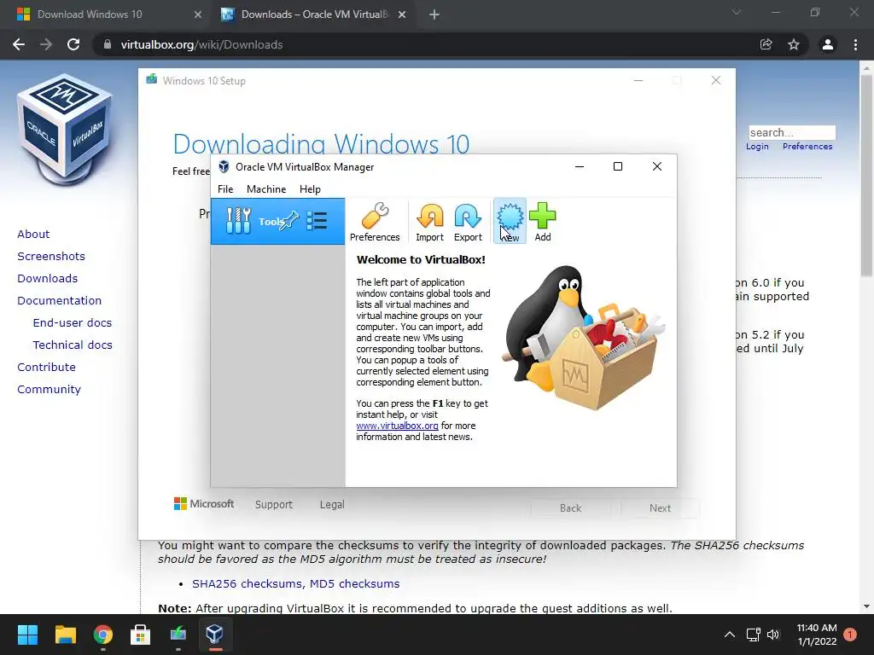Follow the www.virtualbox.org link

tap(398, 426)
